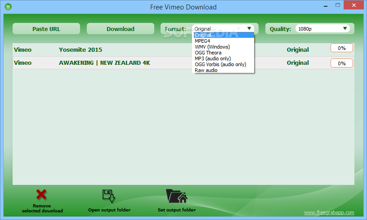
Task: Select MP3 (audio only) format
Action: [224, 58]
